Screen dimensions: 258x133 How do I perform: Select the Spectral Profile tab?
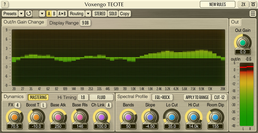(x=133, y=96)
